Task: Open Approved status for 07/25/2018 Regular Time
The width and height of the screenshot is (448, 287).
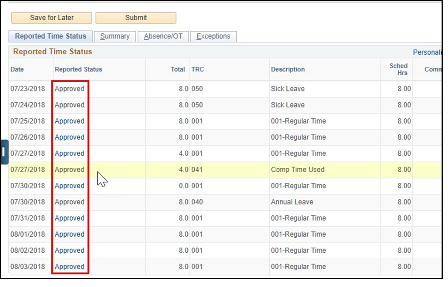Action: 70,121
